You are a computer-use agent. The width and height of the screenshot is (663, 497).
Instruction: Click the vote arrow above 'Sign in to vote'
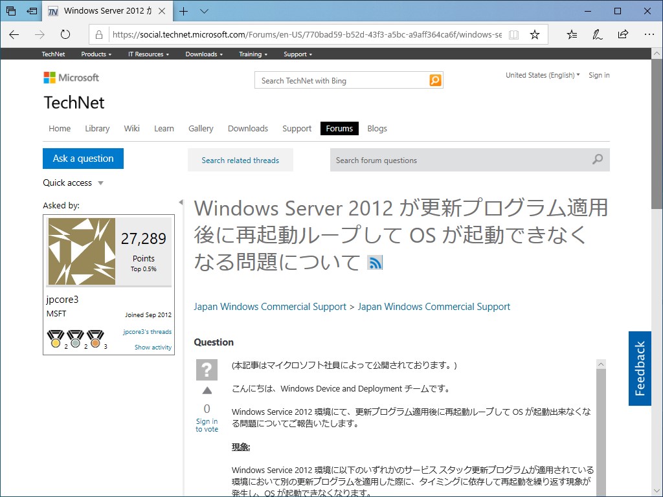click(x=207, y=390)
